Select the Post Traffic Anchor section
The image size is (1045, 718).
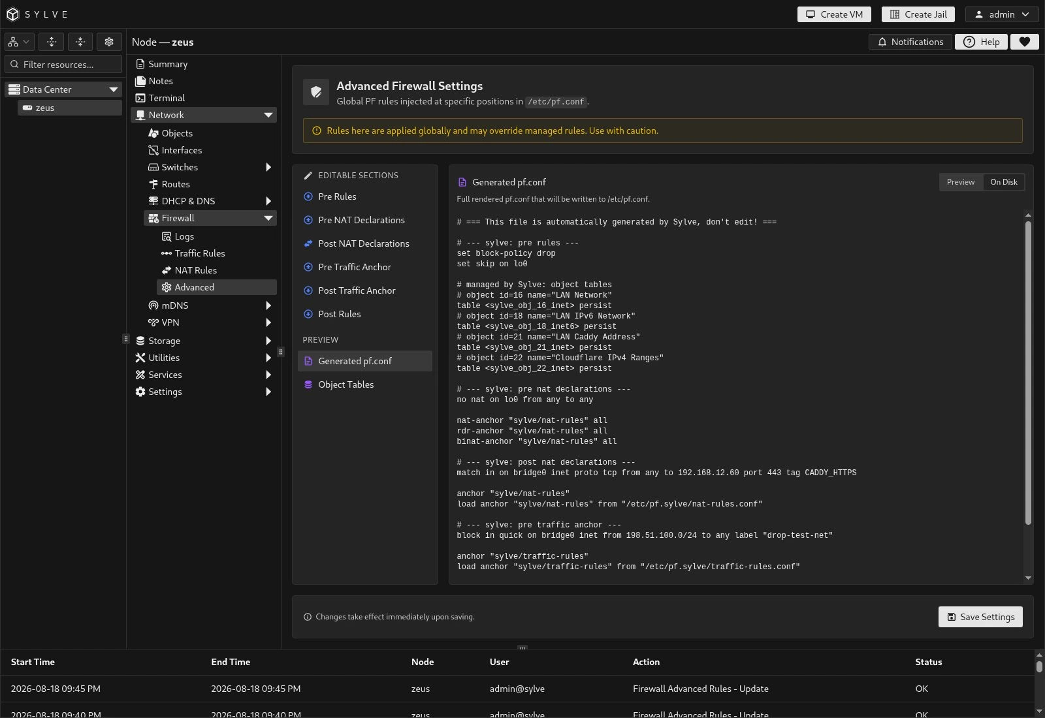pos(365,290)
